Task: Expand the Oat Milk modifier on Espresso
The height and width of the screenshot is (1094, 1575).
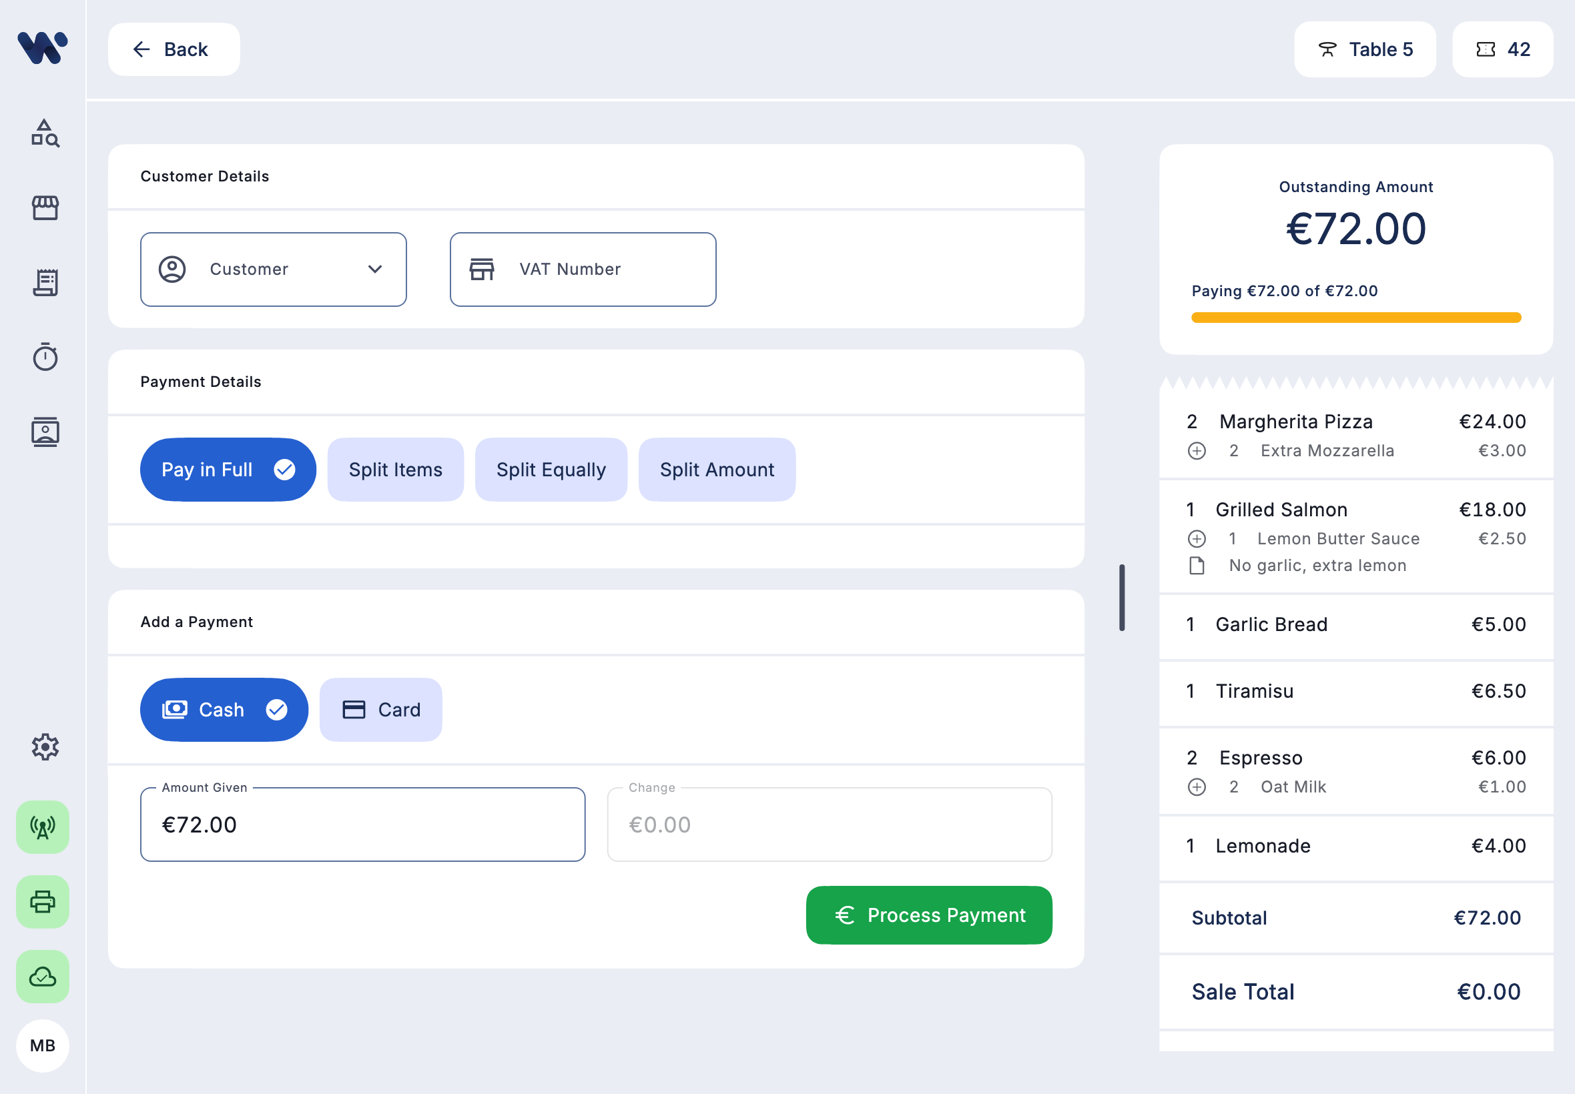Action: pyautogui.click(x=1197, y=786)
